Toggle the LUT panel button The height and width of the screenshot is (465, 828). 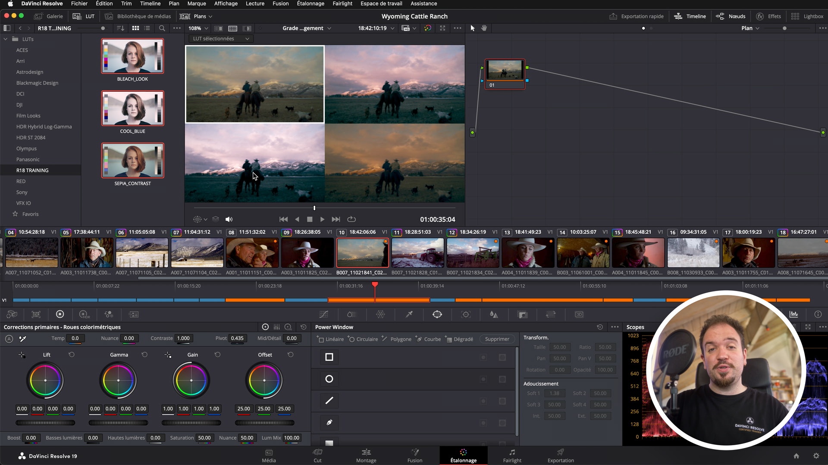pos(84,16)
